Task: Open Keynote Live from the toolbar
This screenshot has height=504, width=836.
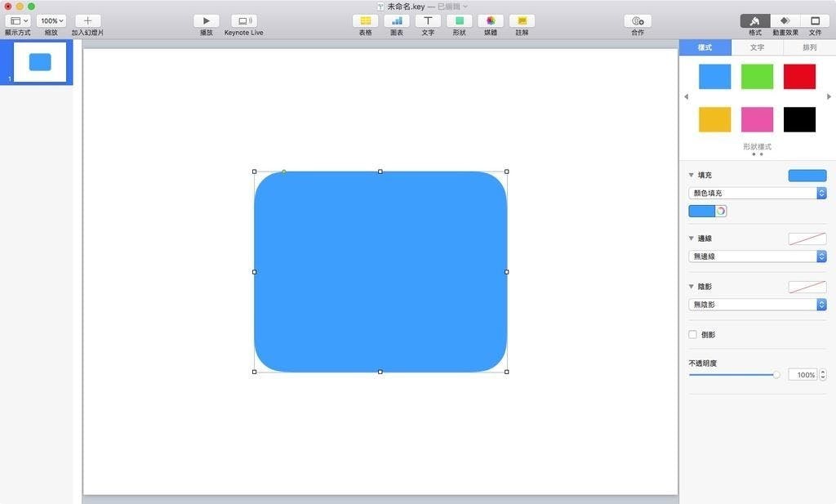Action: [243, 20]
